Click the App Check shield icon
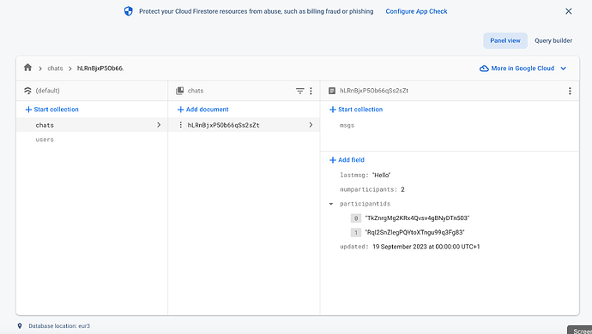 click(x=129, y=11)
